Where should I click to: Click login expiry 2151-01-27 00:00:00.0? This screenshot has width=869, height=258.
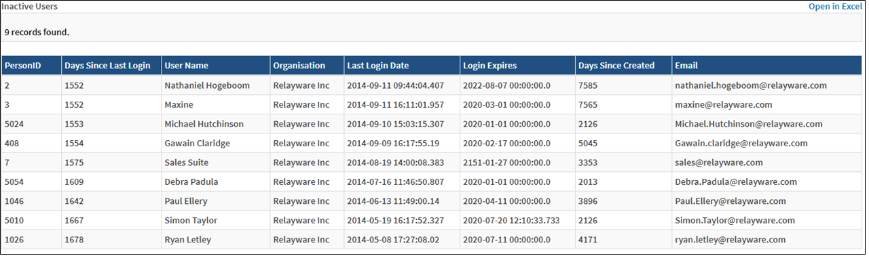click(x=506, y=163)
